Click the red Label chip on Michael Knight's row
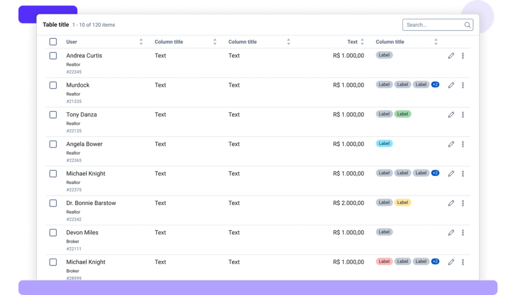The height and width of the screenshot is (295, 516). click(384, 262)
